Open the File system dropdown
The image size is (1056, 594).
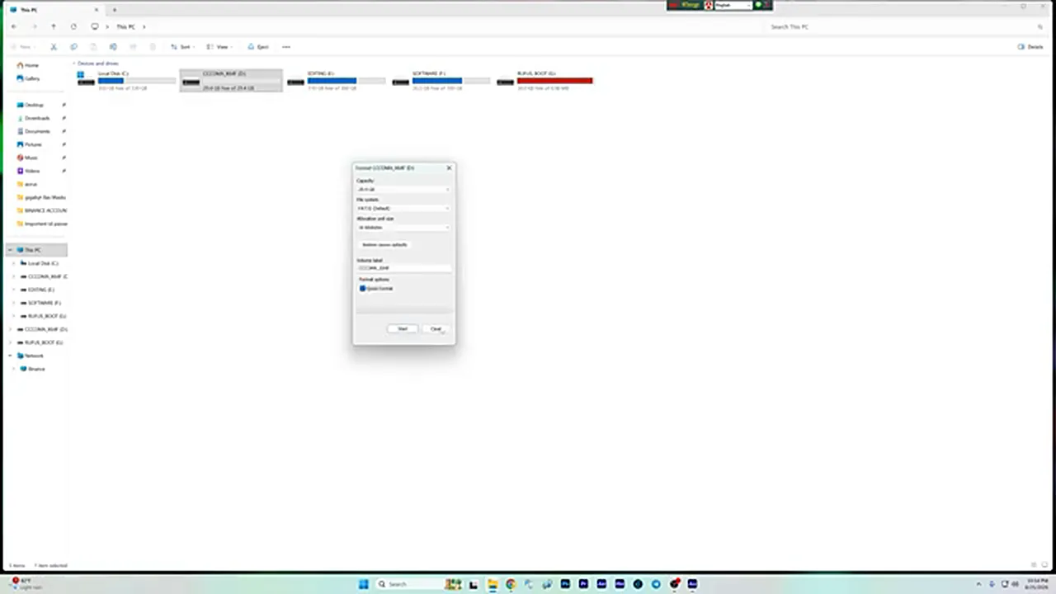tap(403, 209)
